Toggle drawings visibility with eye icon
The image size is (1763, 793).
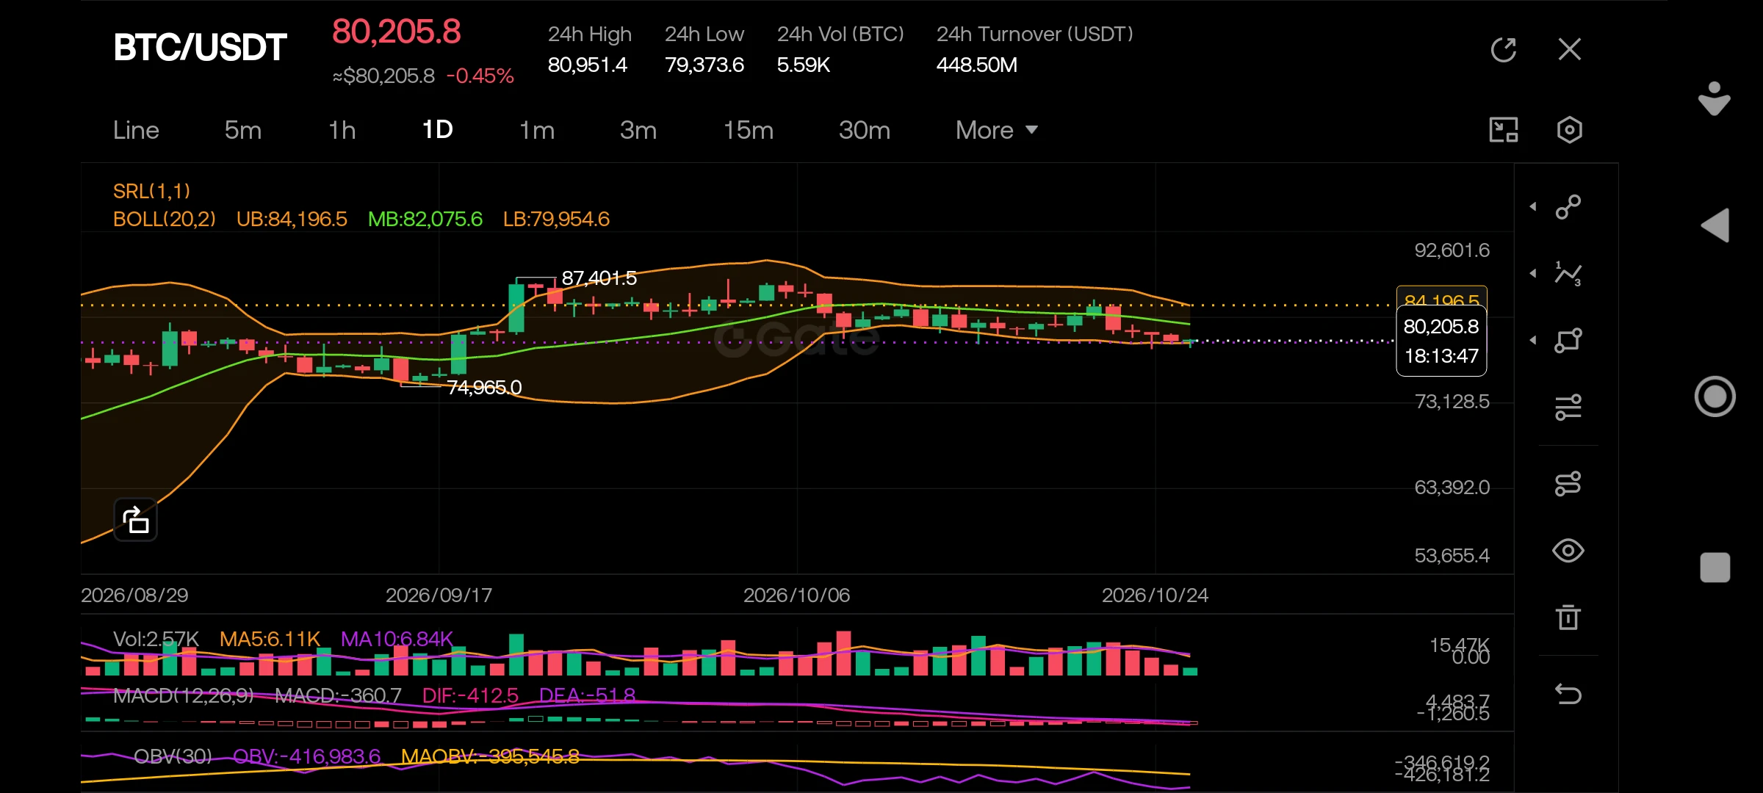1568,551
